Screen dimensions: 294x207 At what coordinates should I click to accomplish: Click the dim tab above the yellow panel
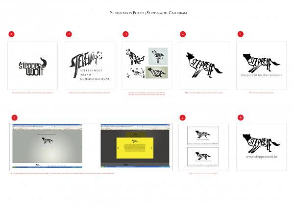click(136, 134)
